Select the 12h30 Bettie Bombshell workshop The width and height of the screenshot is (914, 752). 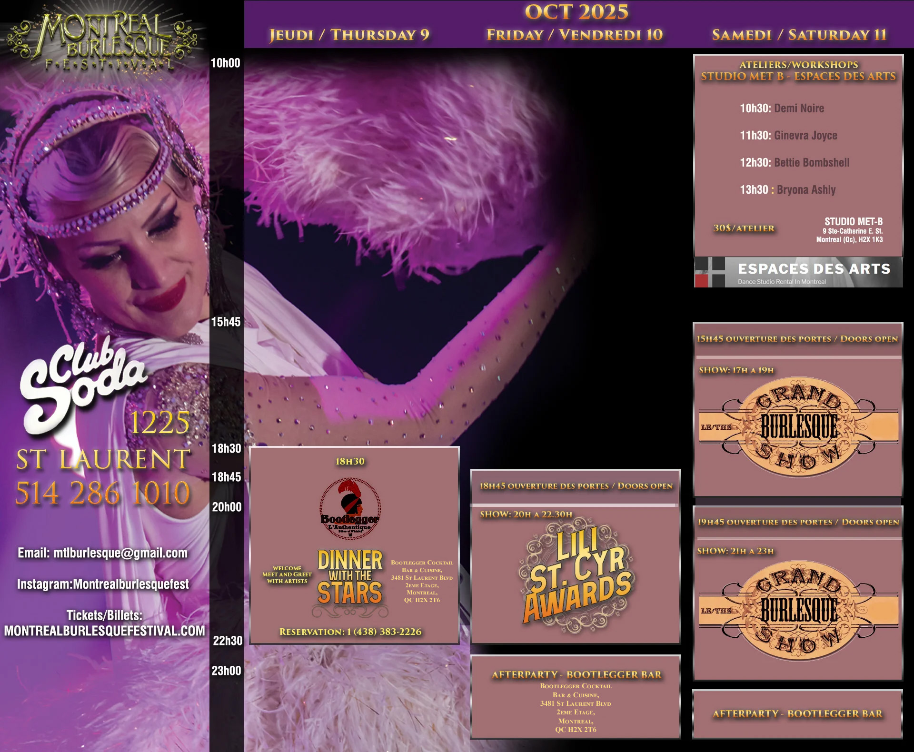(x=795, y=163)
